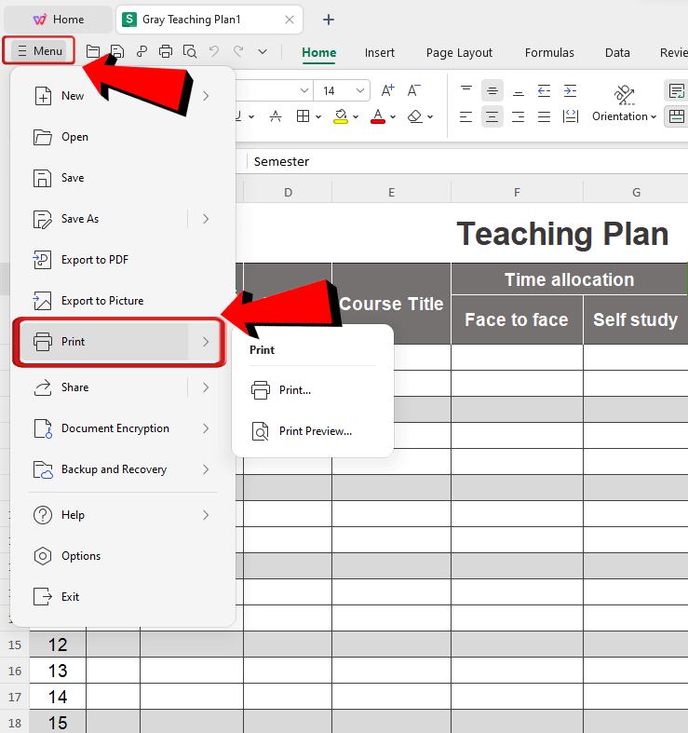Select column D header
This screenshot has width=688, height=733.
[x=288, y=192]
